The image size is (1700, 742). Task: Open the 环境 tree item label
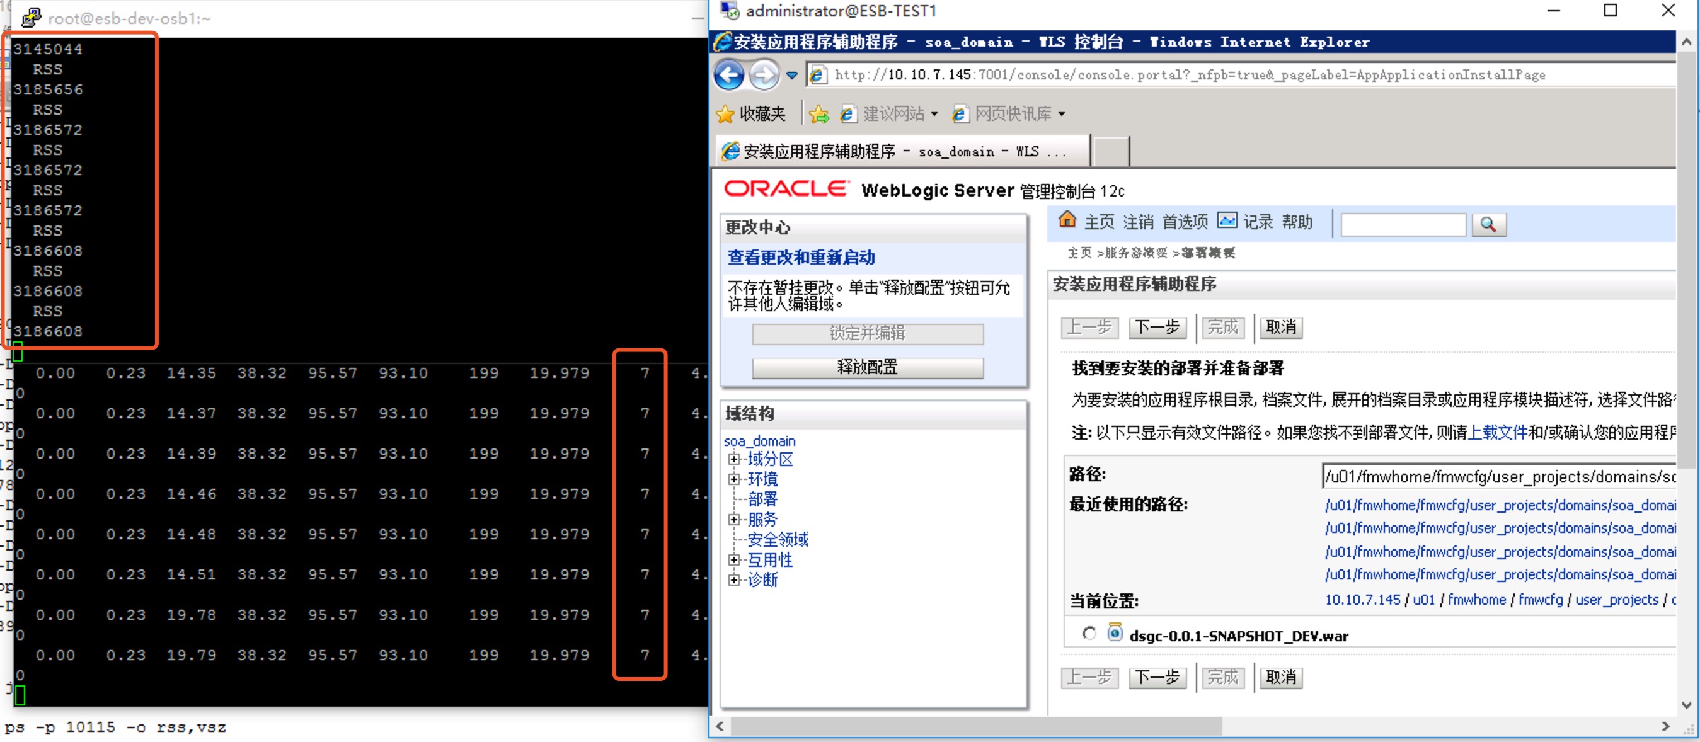pyautogui.click(x=762, y=479)
